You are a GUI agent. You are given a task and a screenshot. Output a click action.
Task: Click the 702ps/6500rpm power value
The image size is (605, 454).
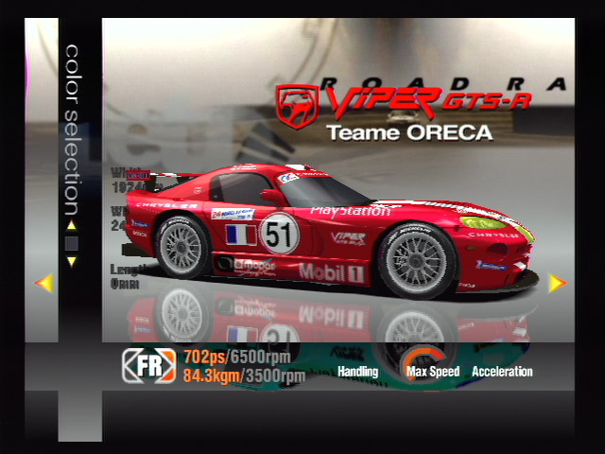pos(237,358)
